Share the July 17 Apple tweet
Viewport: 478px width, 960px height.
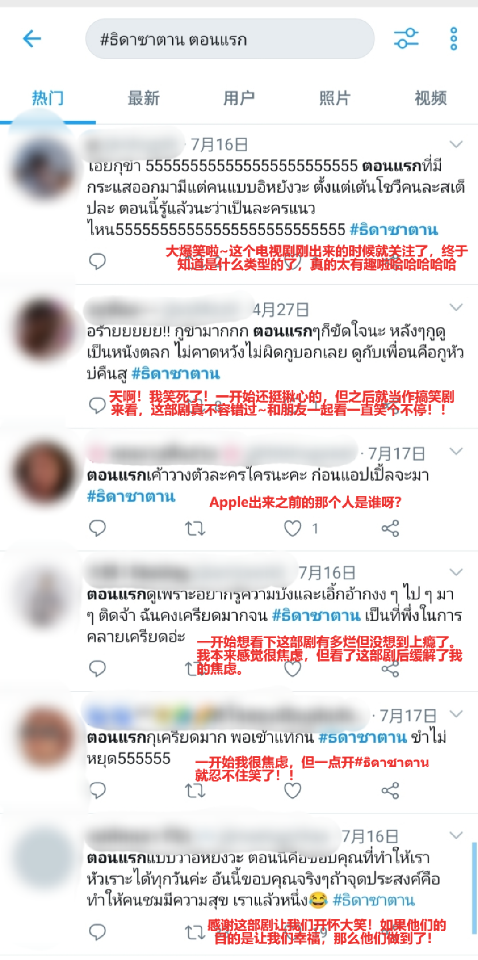390,528
